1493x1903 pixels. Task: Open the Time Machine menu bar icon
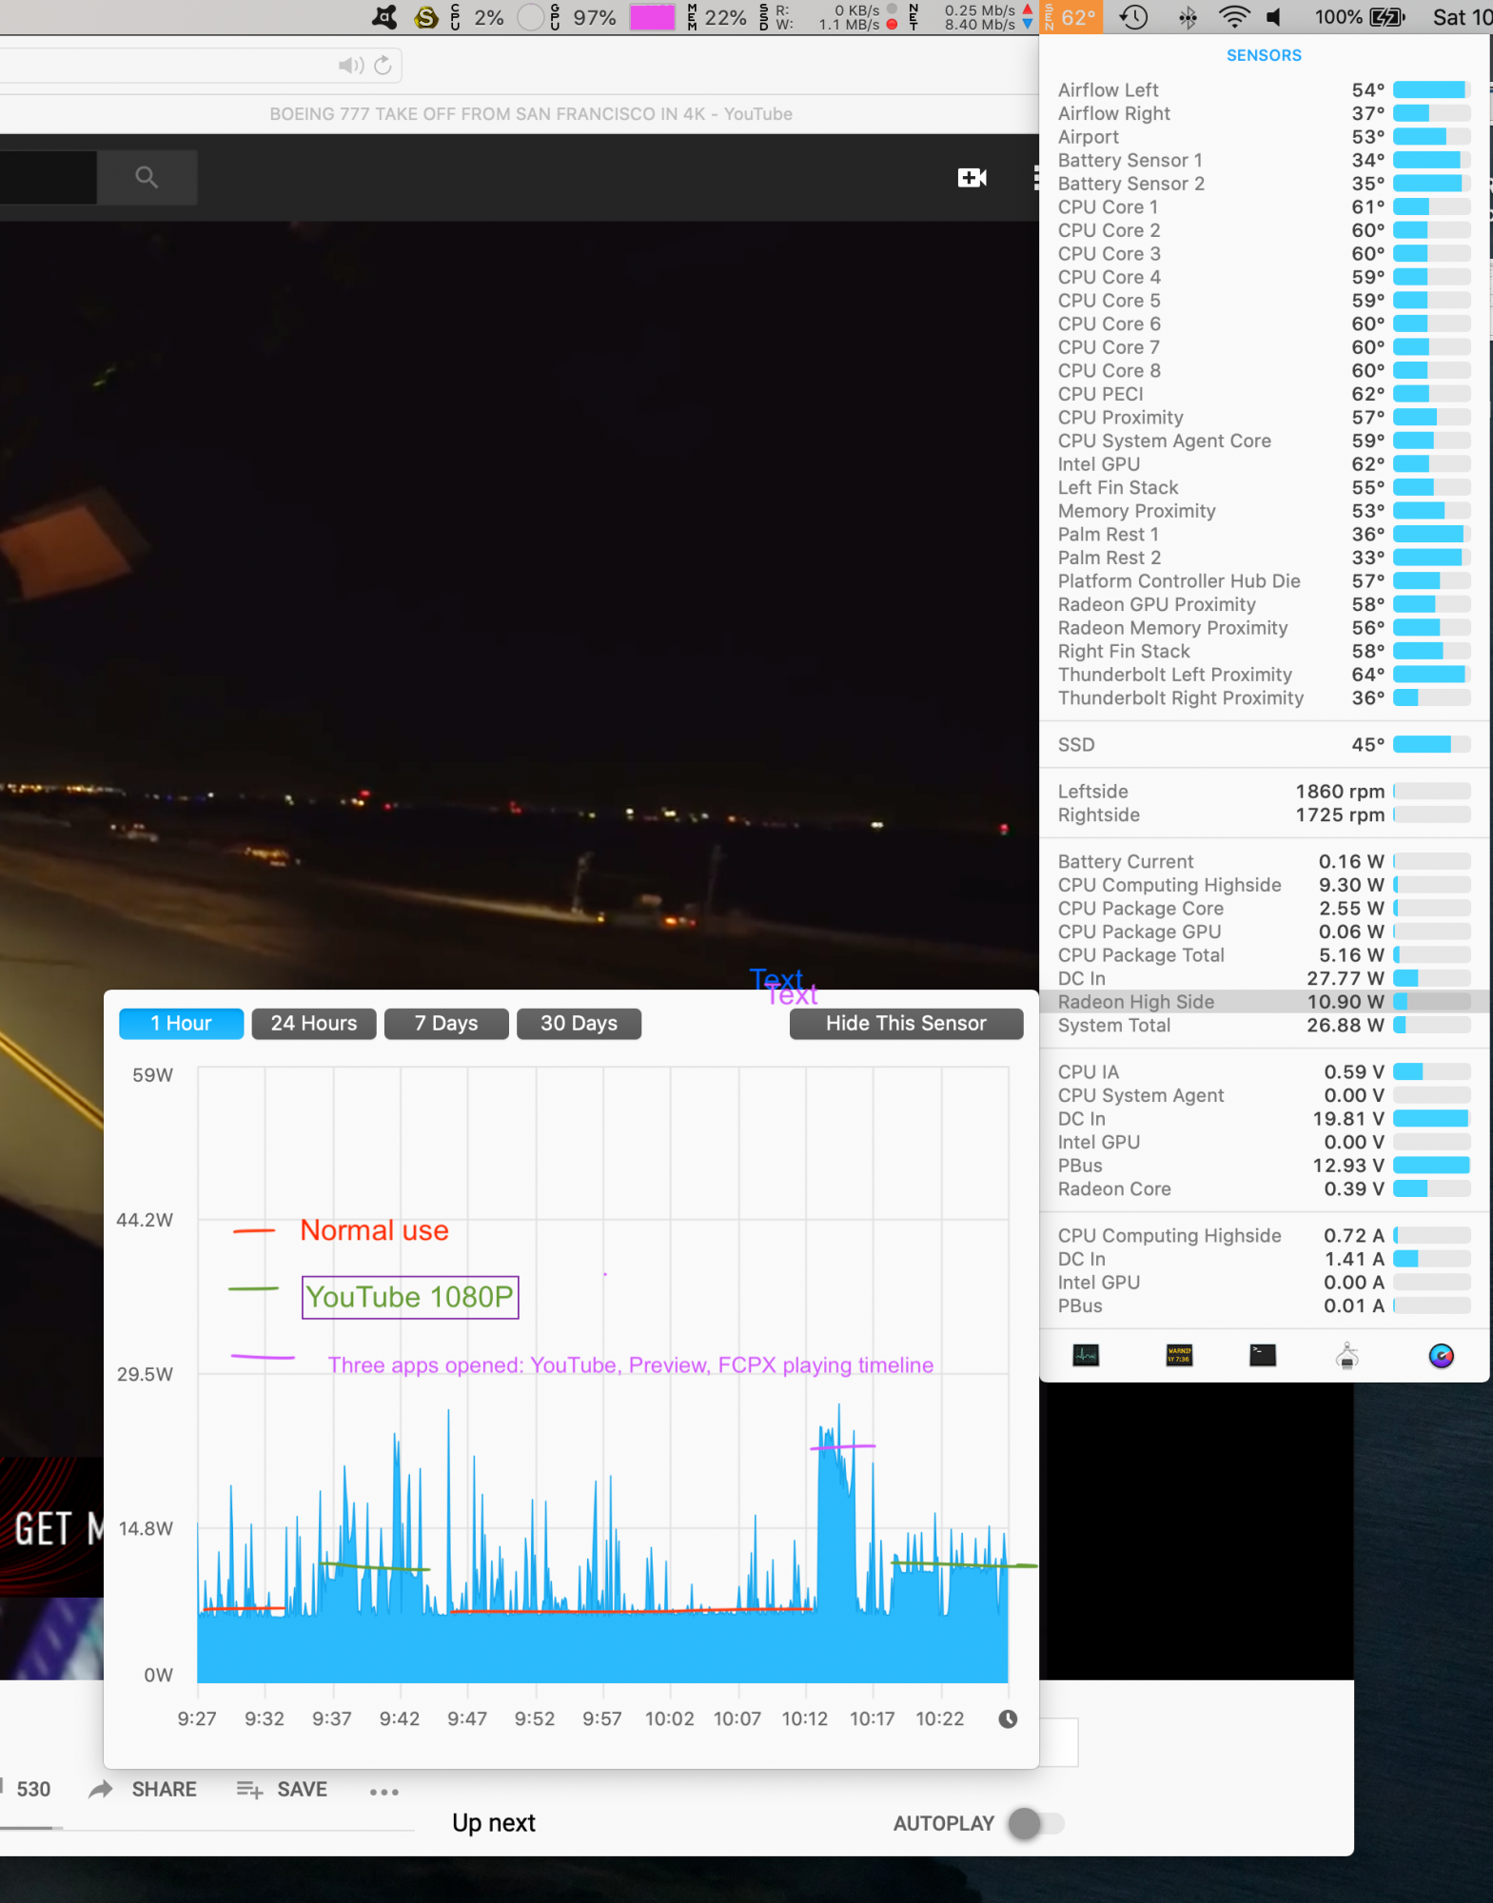[x=1133, y=17]
